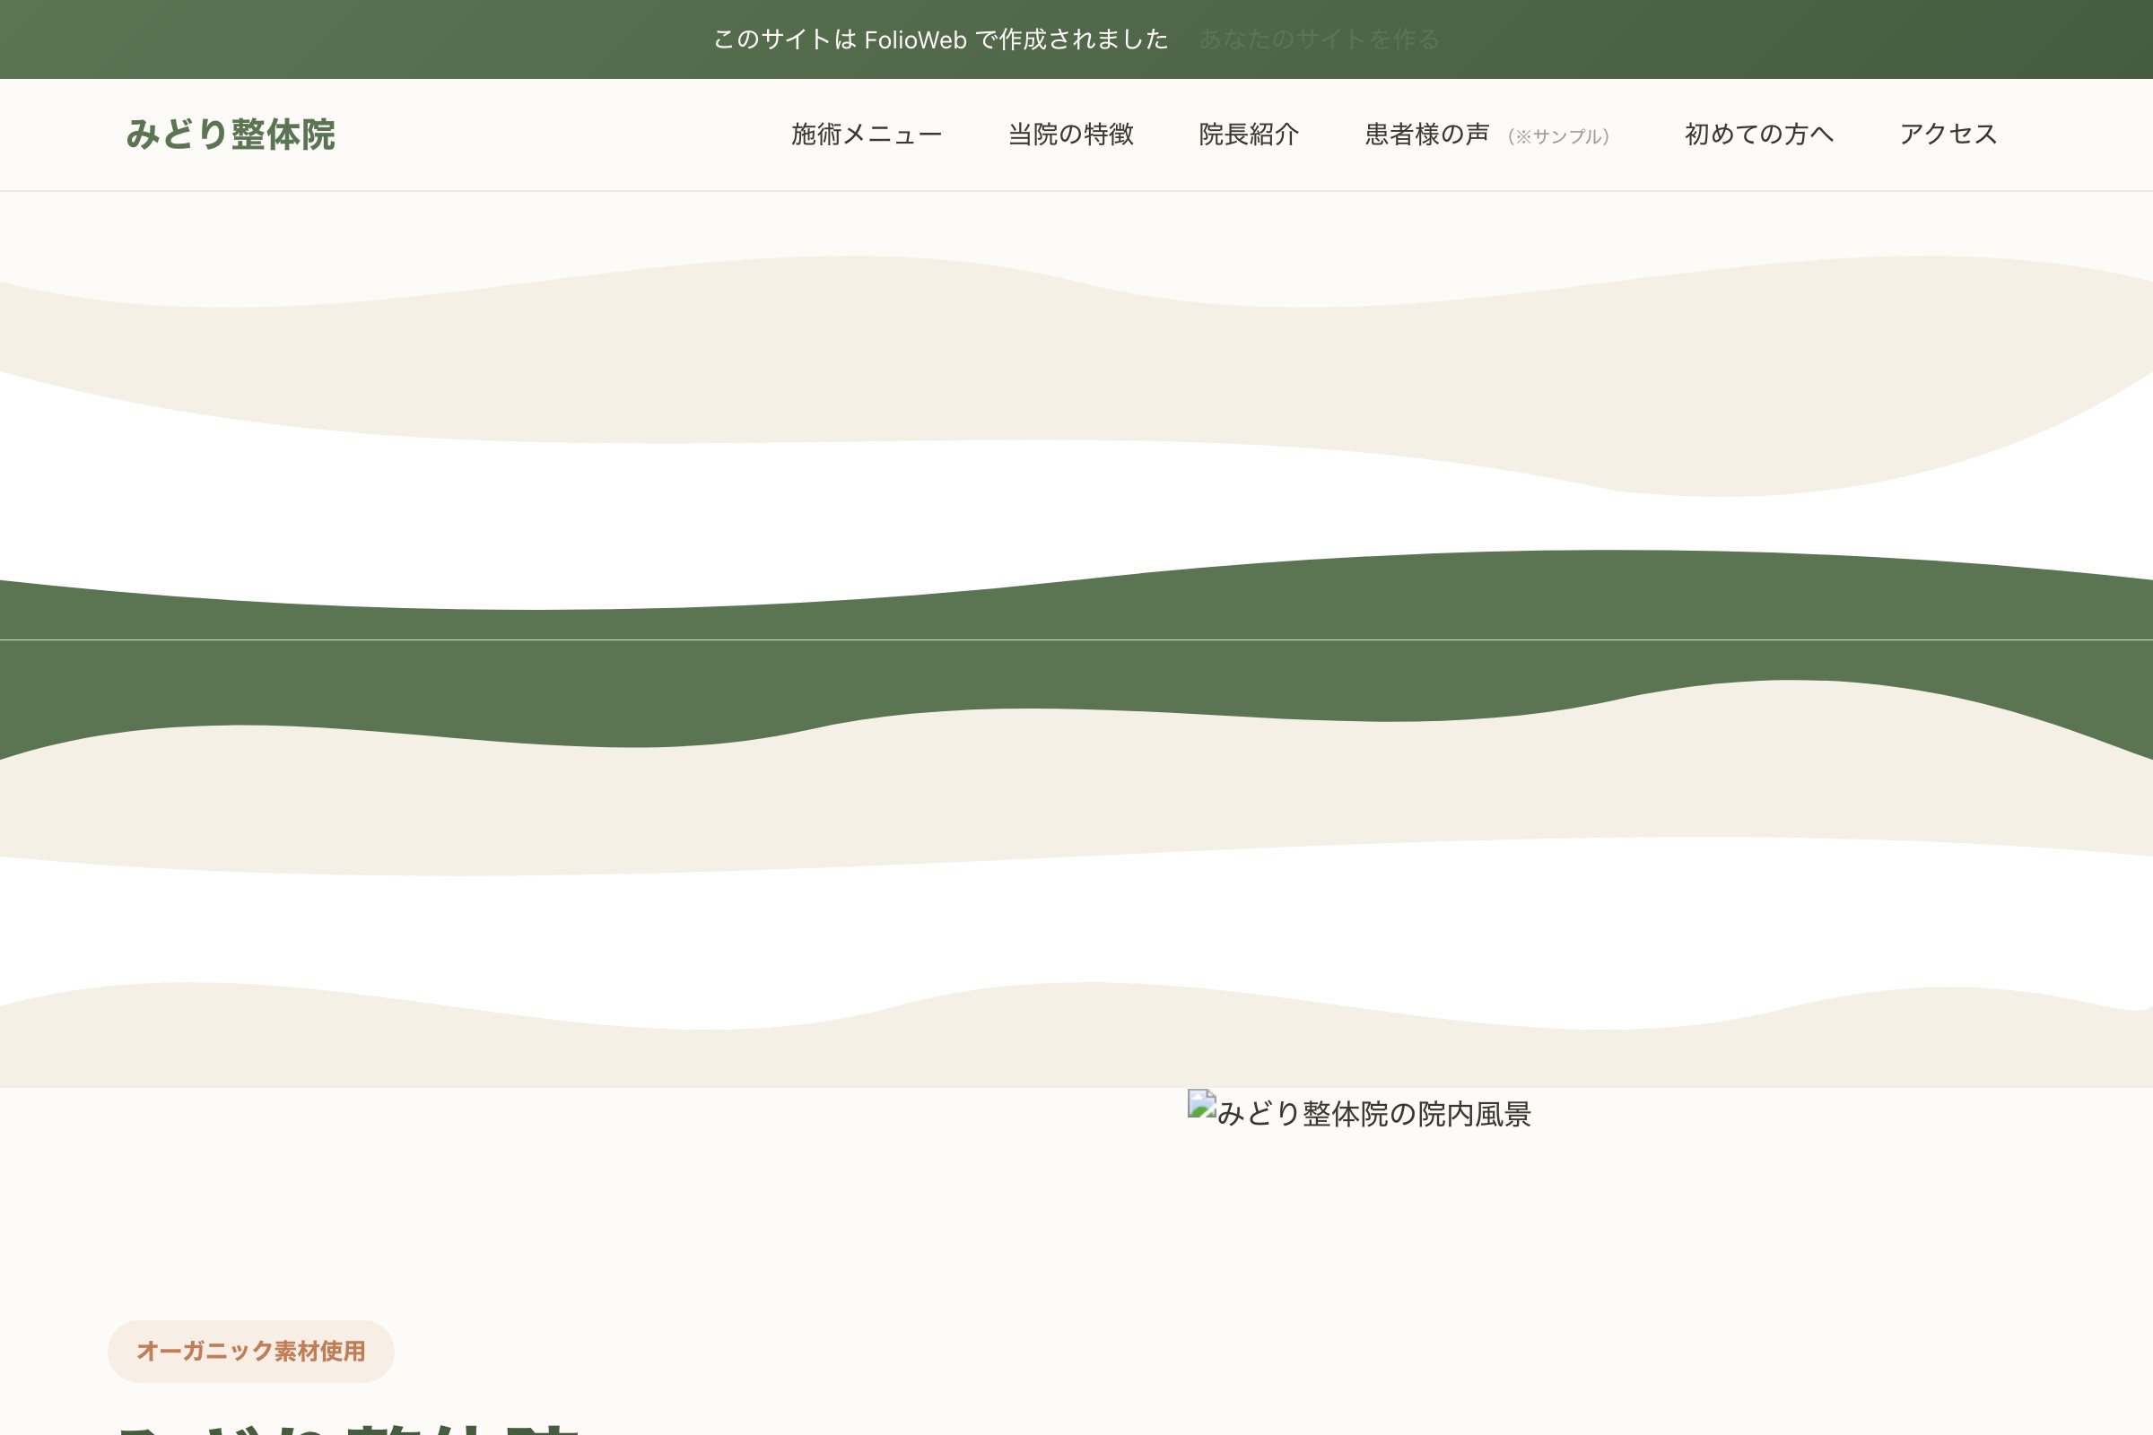Go to 当院の特徴 section
Viewport: 2153px width, 1435px height.
[1070, 135]
